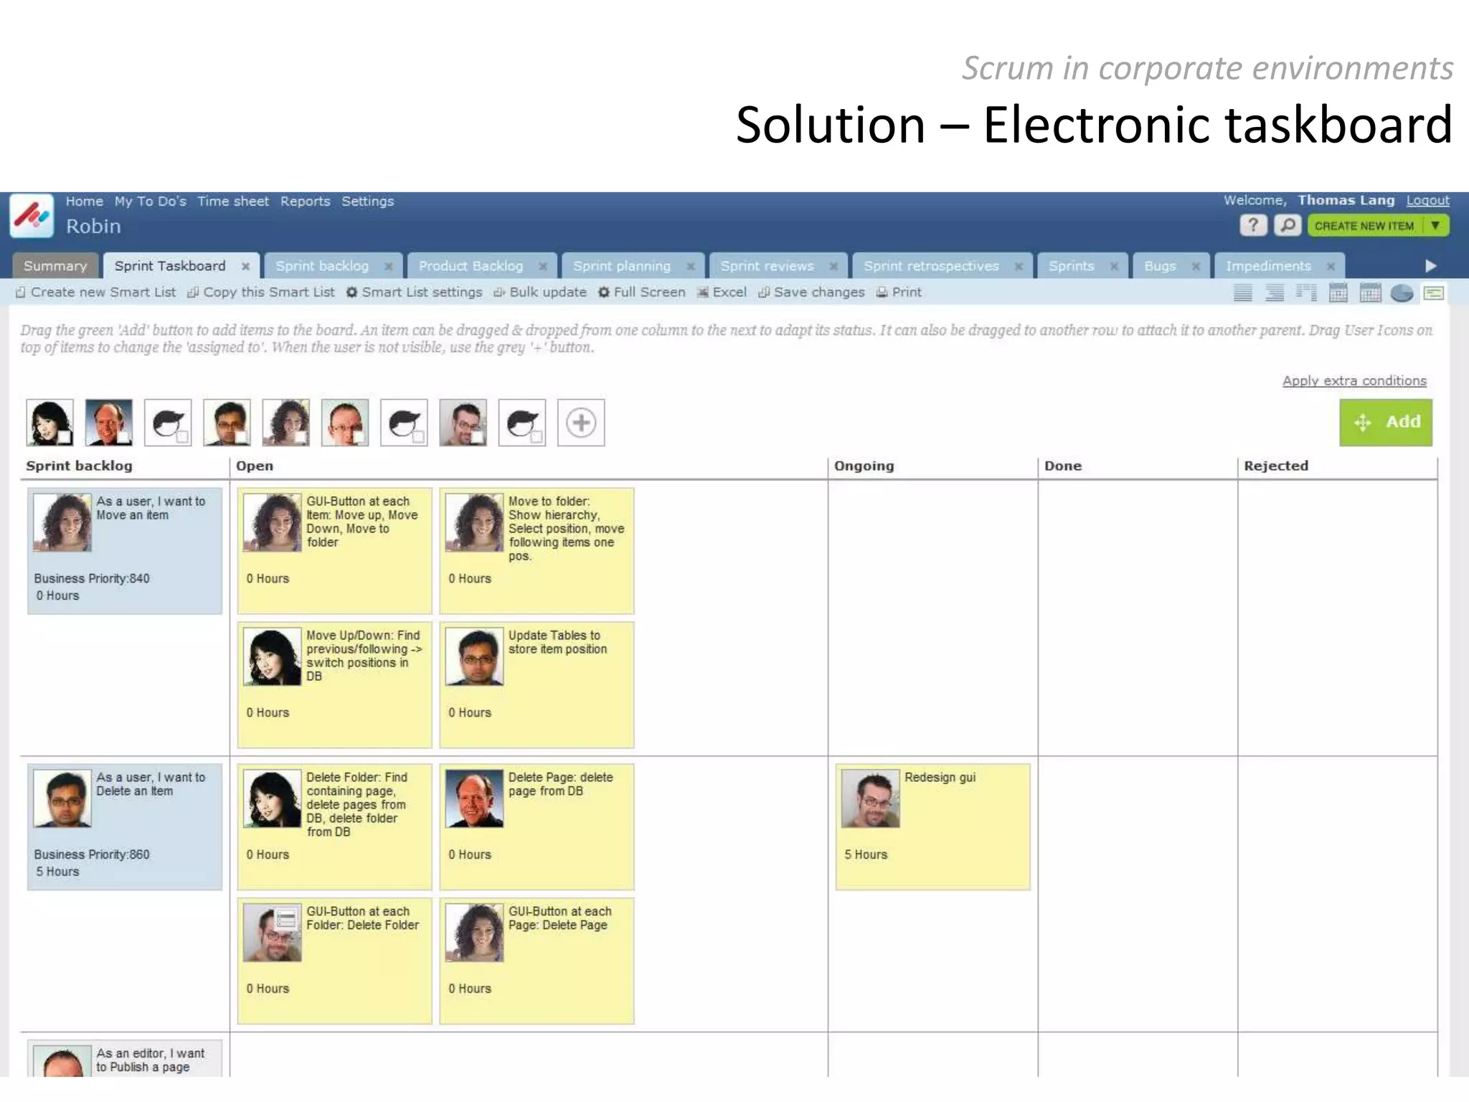Close the Sprint Taskboard tab
Screen dimensions: 1469x1102
click(245, 266)
